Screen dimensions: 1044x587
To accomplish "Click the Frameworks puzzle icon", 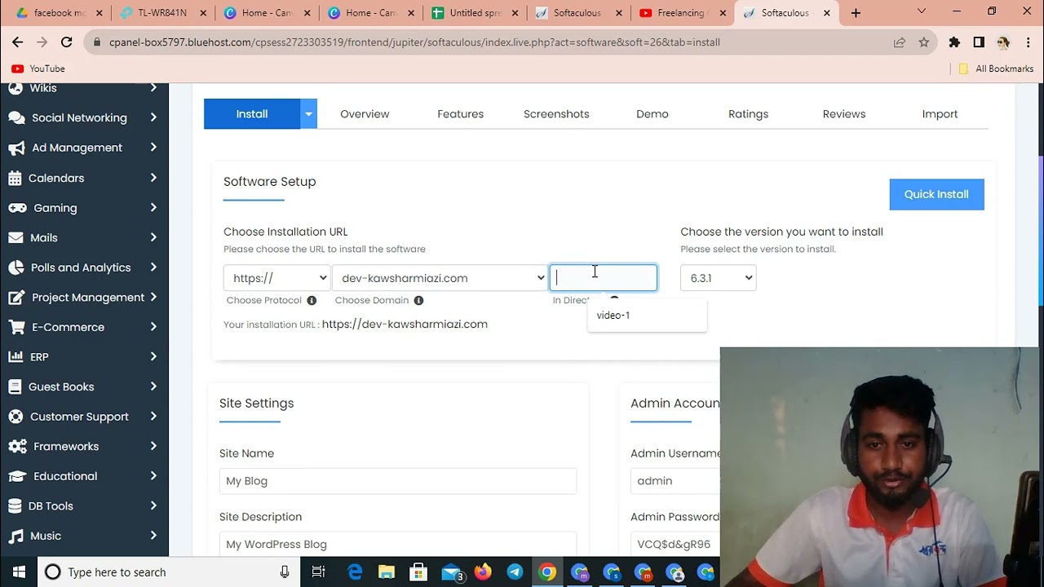I will (17, 447).
